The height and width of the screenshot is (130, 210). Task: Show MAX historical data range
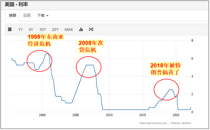[69, 30]
